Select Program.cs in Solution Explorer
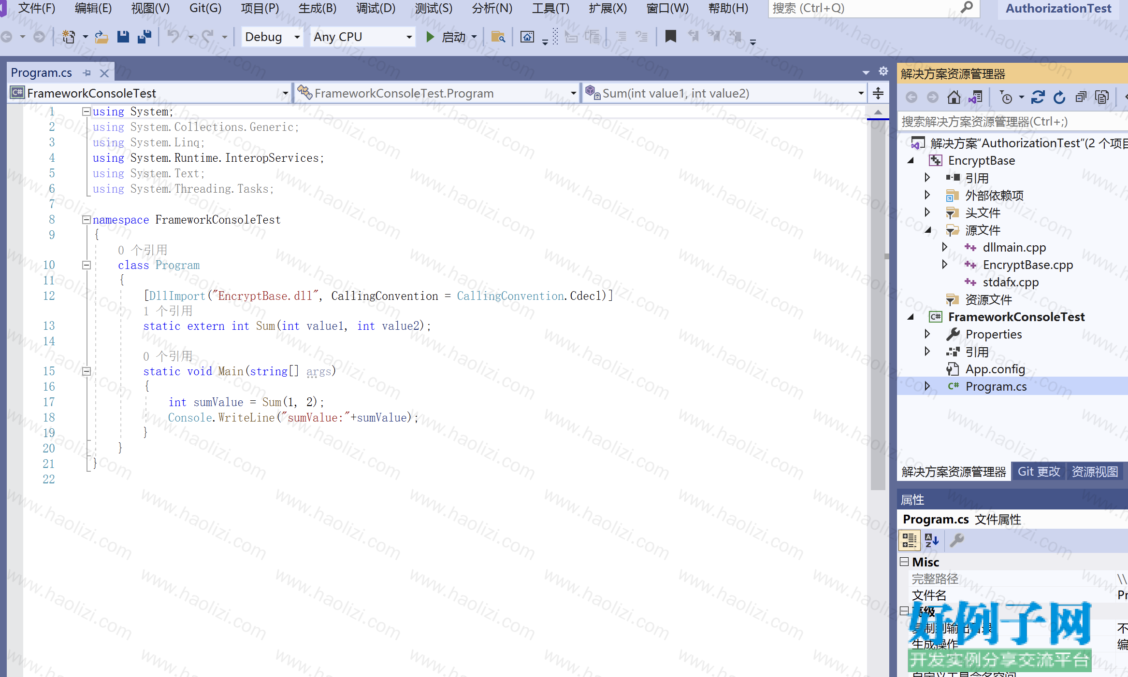The image size is (1128, 677). pyautogui.click(x=996, y=386)
